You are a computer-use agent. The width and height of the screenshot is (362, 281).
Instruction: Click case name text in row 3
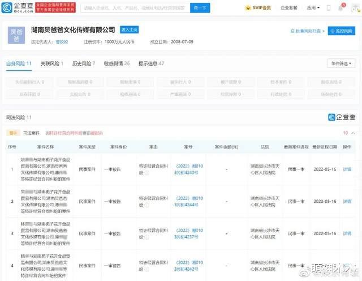pyautogui.click(x=45, y=233)
